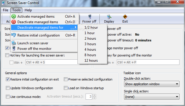Deactivate for 8 hours
The image size is (185, 106).
point(92,55)
